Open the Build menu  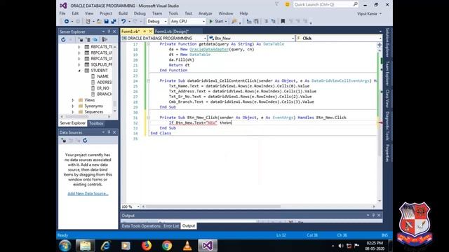[x=123, y=13]
